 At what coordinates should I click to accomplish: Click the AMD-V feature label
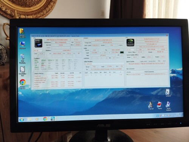click(x=43, y=66)
